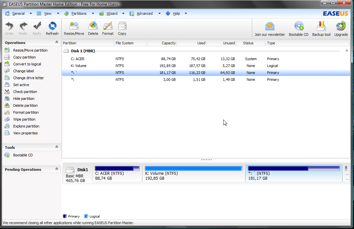Open Bootable CD under Tools panel

pos(23,155)
